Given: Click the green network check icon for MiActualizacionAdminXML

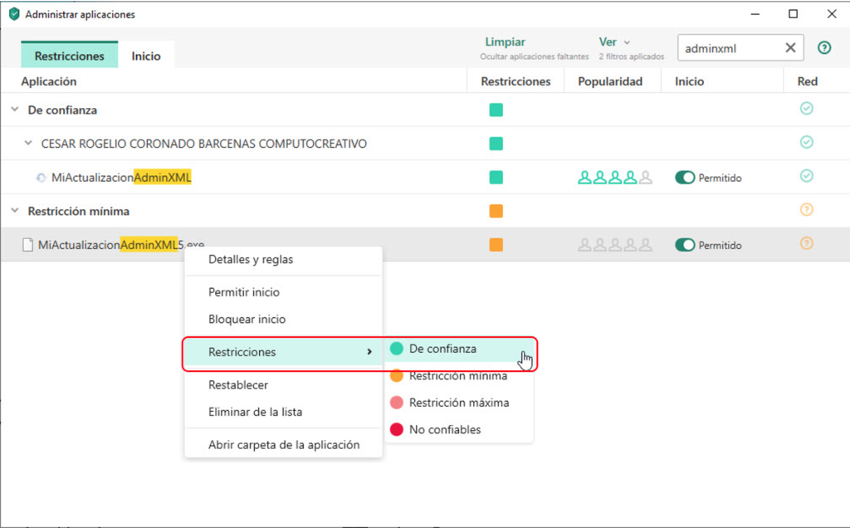Looking at the screenshot, I should point(806,176).
